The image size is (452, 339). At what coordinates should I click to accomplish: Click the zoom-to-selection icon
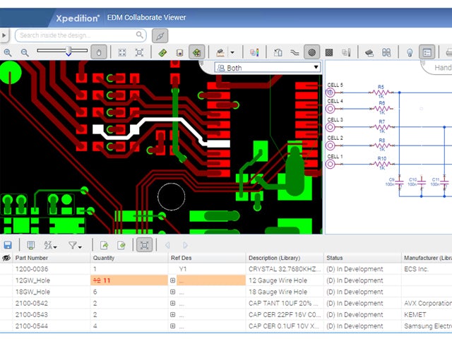tap(139, 52)
